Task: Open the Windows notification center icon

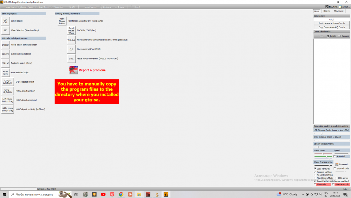Action: click(x=345, y=194)
